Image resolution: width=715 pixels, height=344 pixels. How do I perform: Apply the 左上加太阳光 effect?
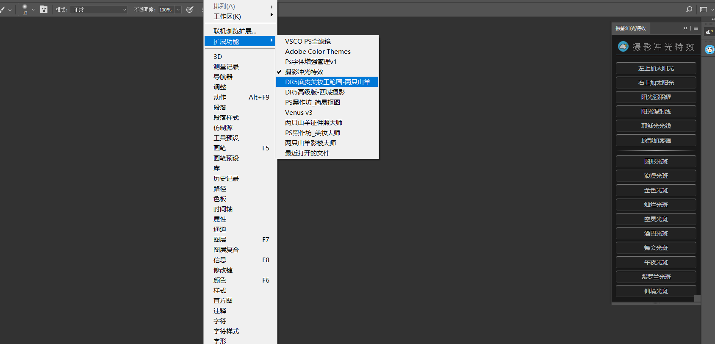pos(656,69)
